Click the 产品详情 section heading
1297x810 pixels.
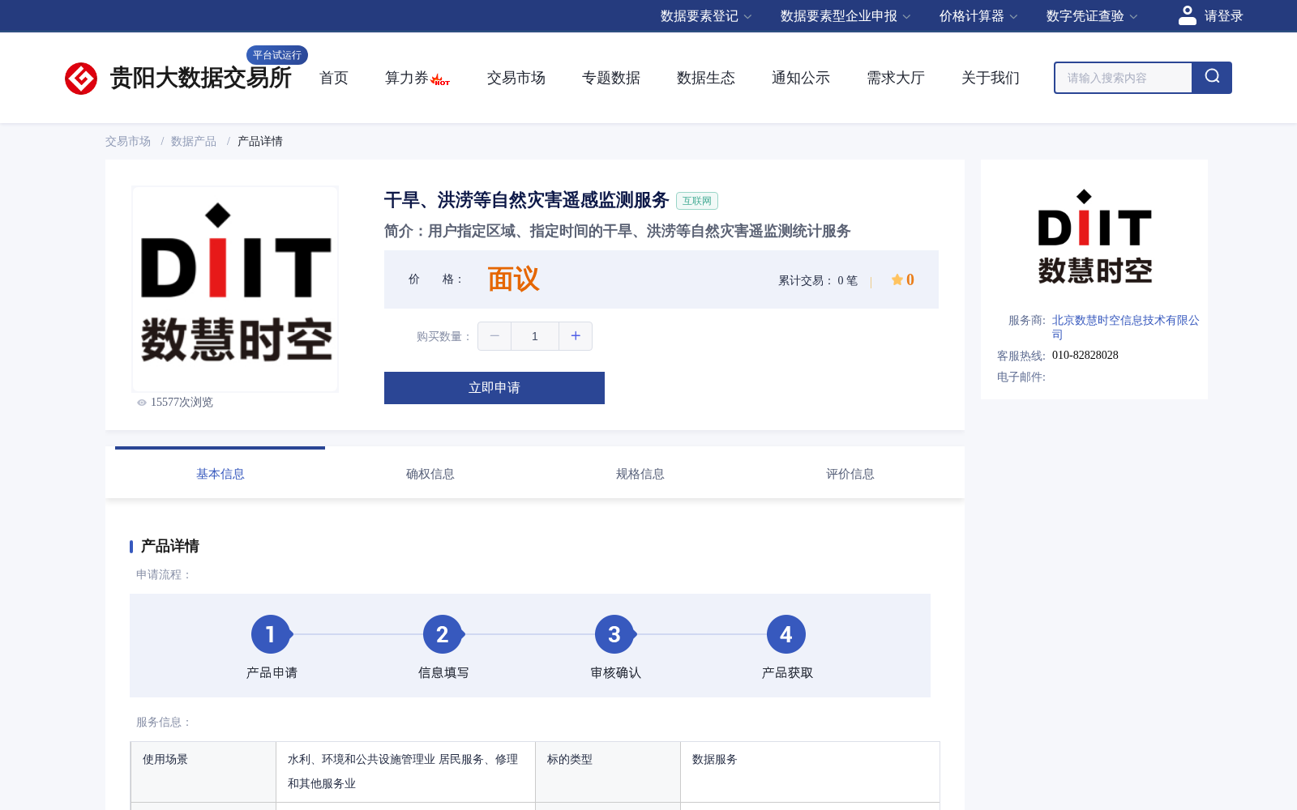[x=169, y=546]
